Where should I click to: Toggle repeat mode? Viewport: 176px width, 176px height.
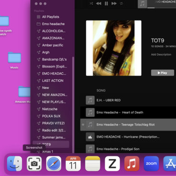click(x=121, y=3)
